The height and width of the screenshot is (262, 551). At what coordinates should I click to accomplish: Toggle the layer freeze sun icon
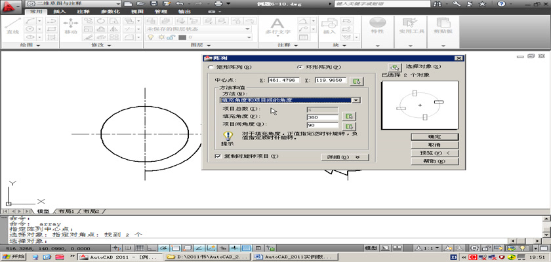tap(161, 37)
